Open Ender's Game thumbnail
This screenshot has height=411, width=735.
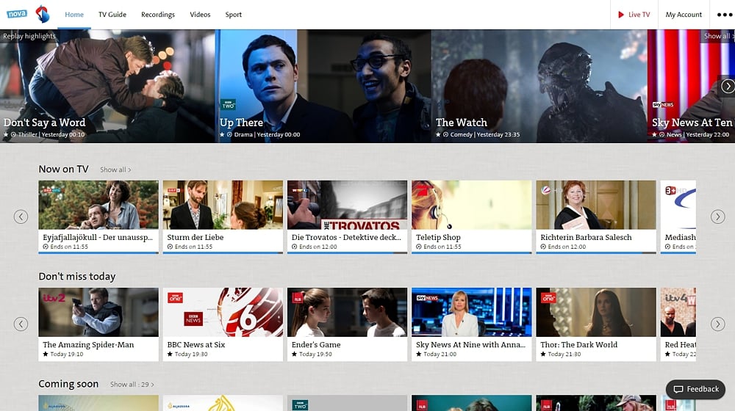(x=348, y=312)
